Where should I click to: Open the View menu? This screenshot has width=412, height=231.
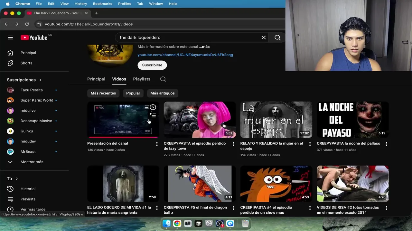click(64, 4)
